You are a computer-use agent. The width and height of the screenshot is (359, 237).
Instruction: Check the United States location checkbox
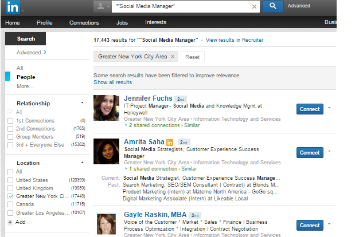coord(10,180)
